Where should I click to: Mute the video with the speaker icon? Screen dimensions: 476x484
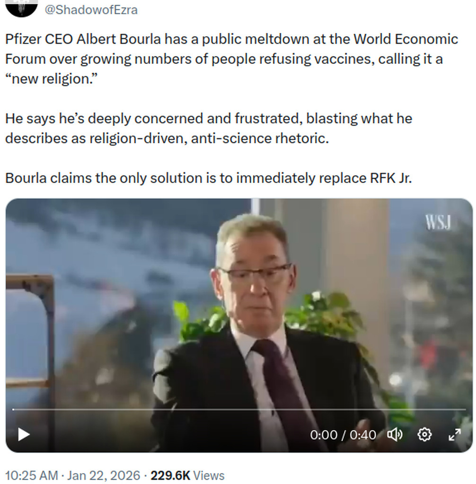pos(395,435)
